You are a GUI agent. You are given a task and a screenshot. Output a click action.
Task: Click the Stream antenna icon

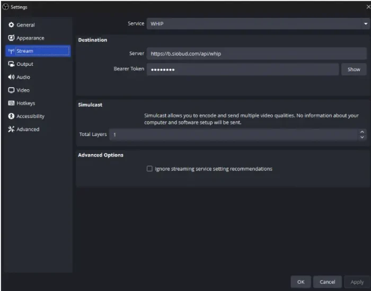(x=11, y=51)
